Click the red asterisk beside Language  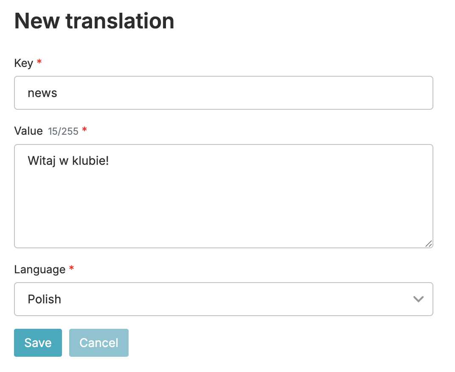coord(71,269)
